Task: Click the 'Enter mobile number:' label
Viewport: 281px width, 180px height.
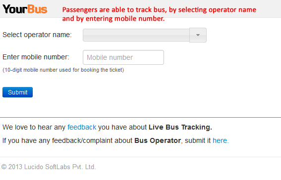Action: click(x=36, y=57)
